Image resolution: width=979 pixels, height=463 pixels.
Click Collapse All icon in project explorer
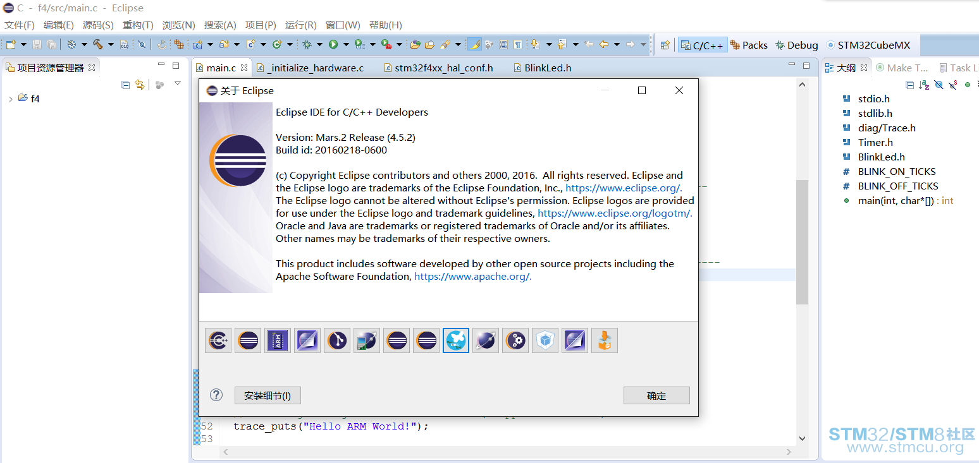[x=125, y=85]
